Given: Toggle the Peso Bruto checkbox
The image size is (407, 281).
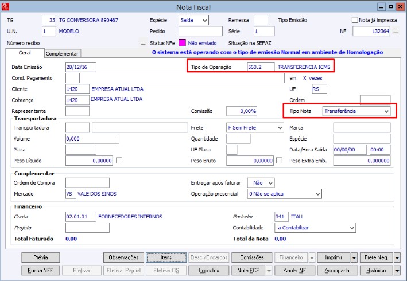Looking at the screenshot, I should pyautogui.click(x=280, y=161).
